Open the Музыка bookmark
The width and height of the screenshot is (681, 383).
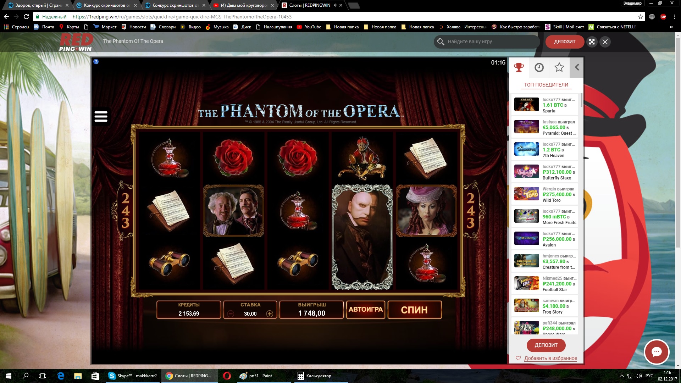pos(217,27)
